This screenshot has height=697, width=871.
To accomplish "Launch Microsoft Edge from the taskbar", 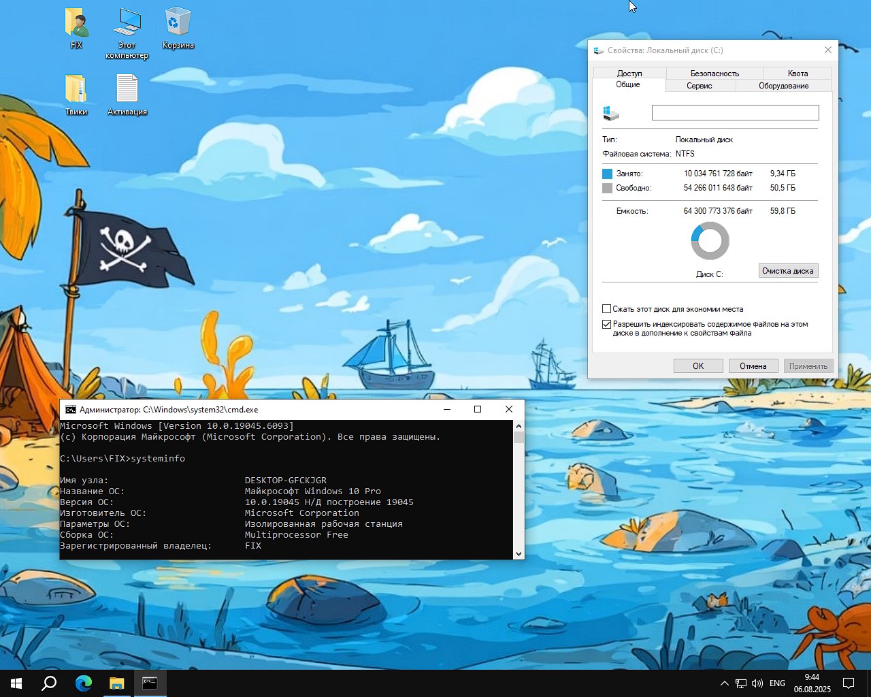I will tap(83, 683).
